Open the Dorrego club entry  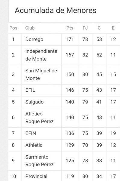click(34, 40)
